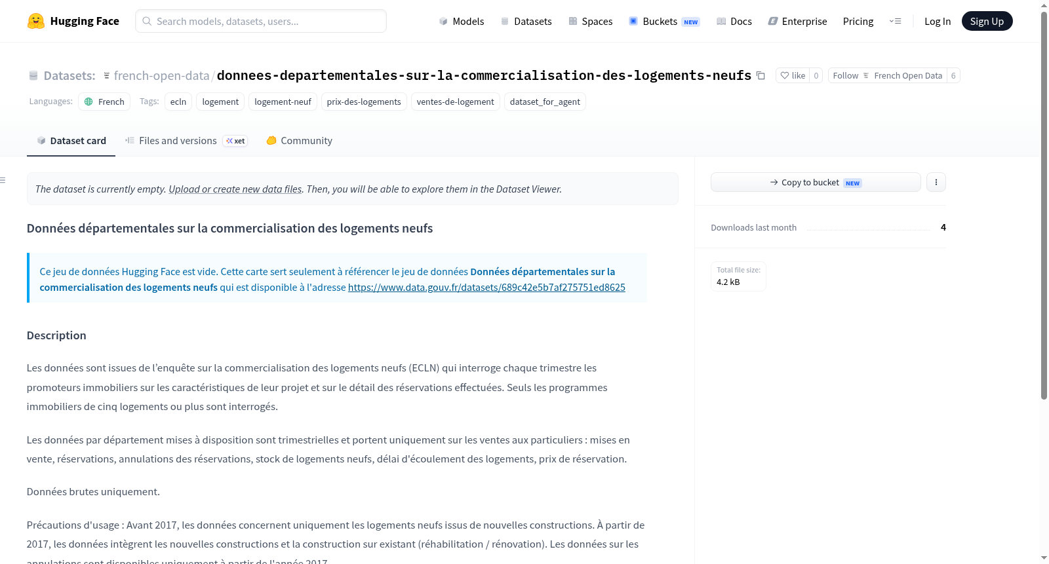Expand the navigation overflow menu icon
This screenshot has width=1049, height=564.
coord(895,21)
